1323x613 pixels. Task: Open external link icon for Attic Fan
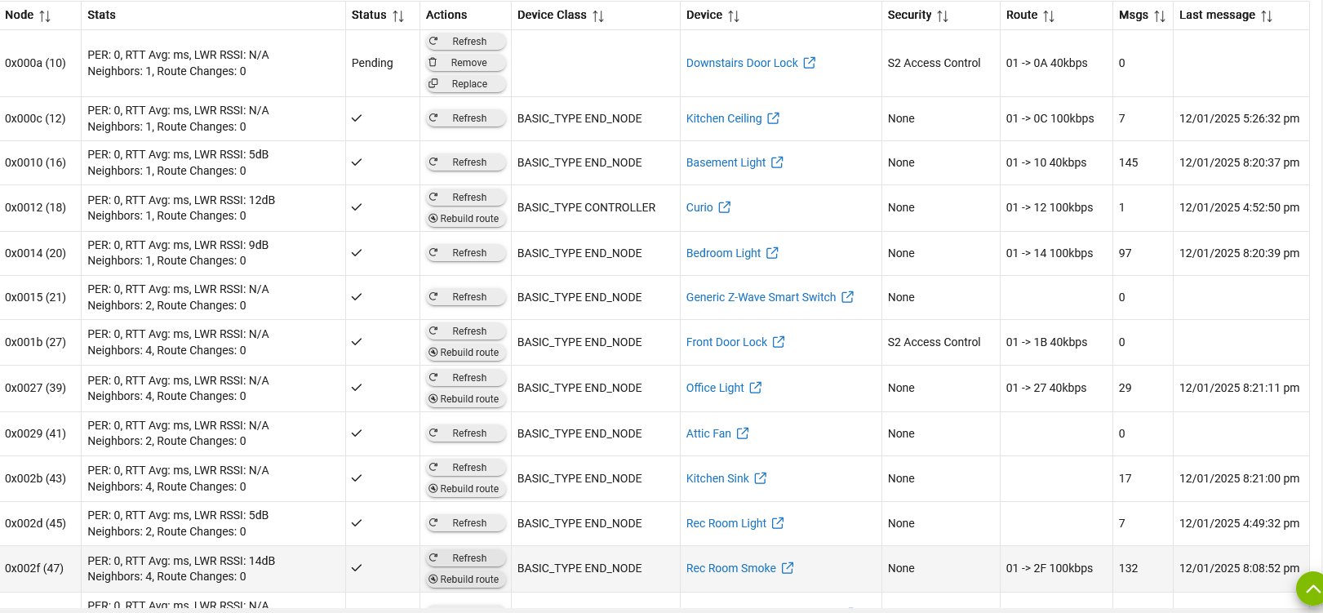(743, 433)
